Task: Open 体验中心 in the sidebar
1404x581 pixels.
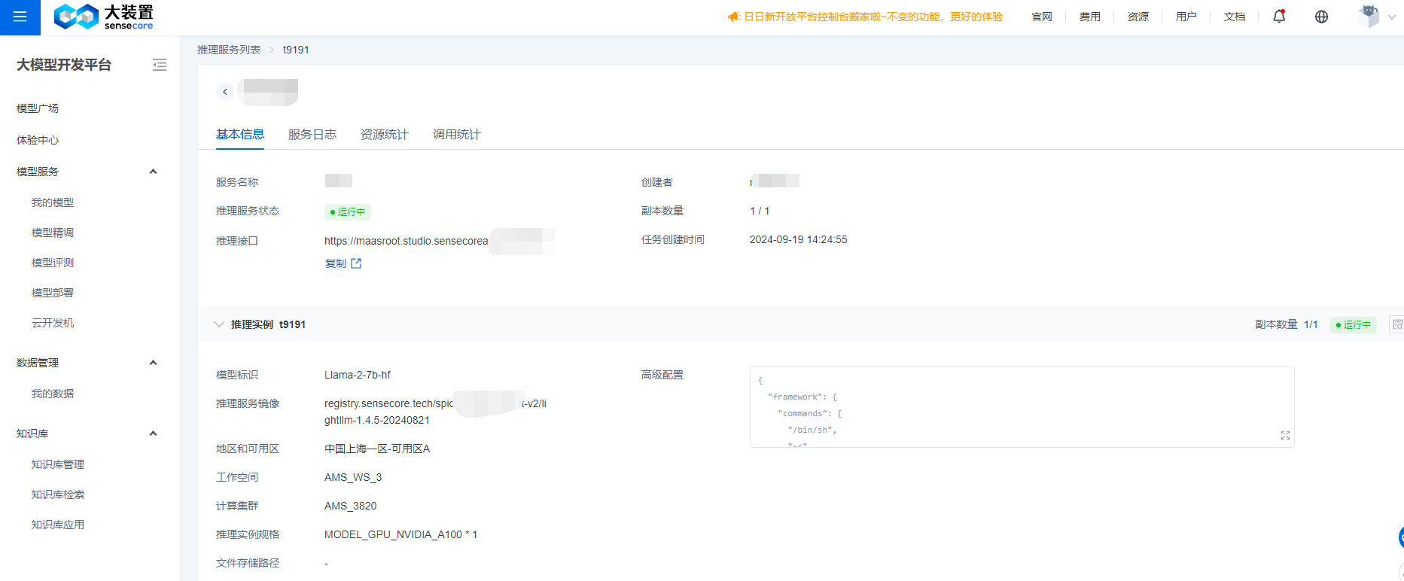Action: [38, 140]
